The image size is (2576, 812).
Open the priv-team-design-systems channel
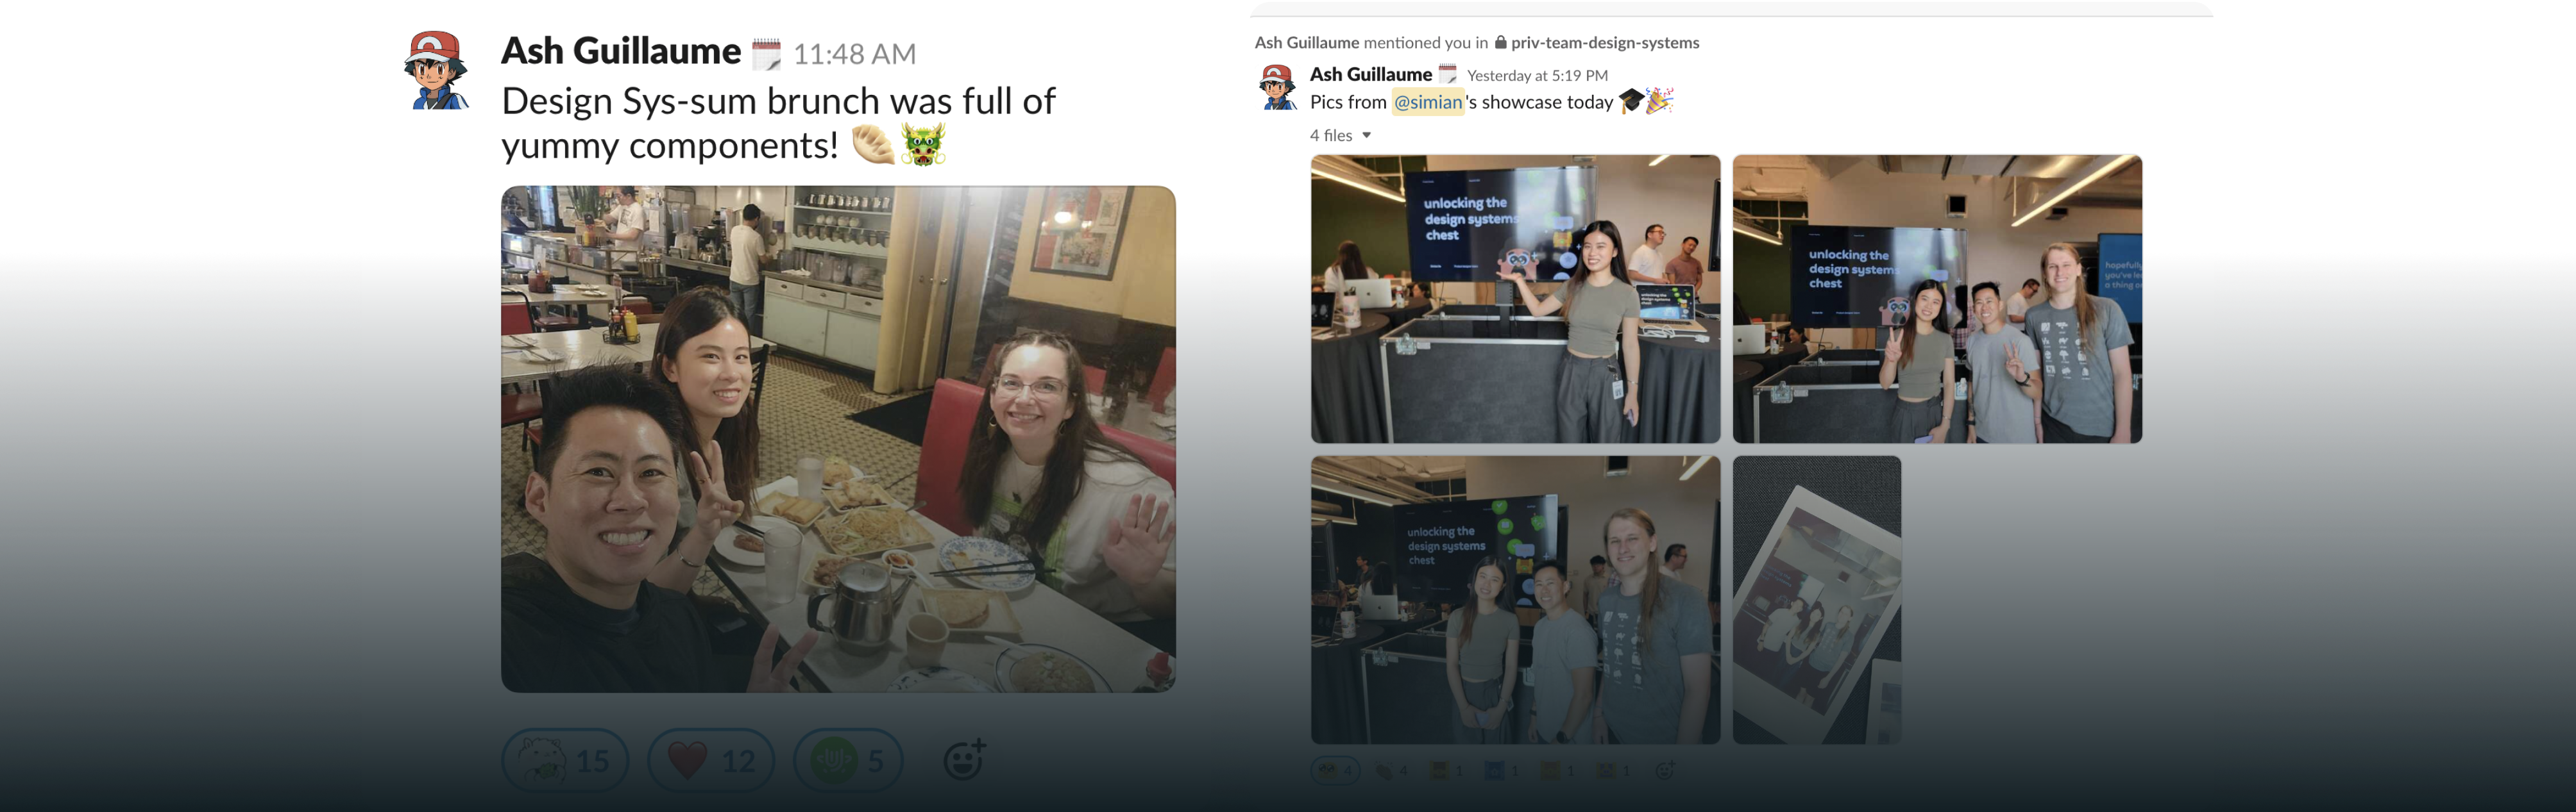tap(1604, 42)
